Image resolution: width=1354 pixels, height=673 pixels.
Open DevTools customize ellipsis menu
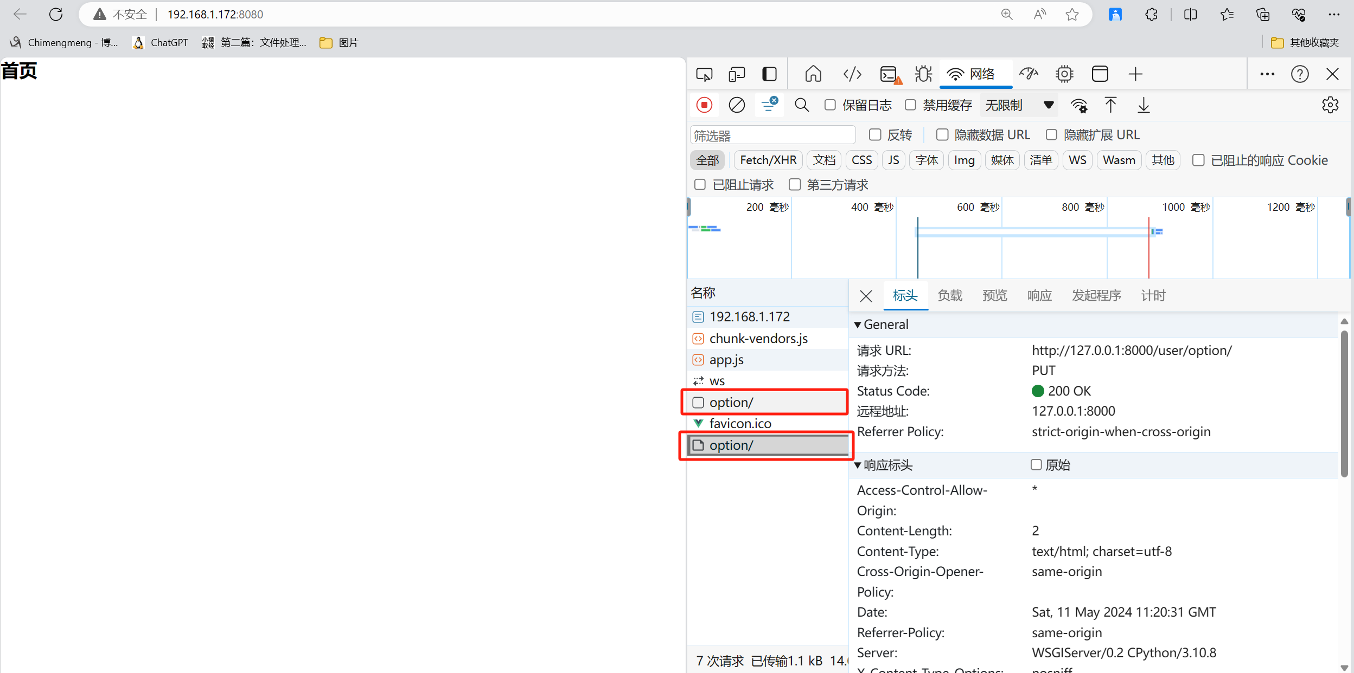[x=1267, y=74]
